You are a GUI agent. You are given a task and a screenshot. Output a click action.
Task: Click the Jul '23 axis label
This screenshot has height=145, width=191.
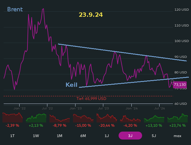[103, 108]
